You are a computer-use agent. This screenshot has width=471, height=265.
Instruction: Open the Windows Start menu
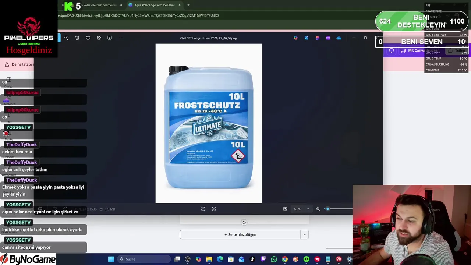(111, 259)
